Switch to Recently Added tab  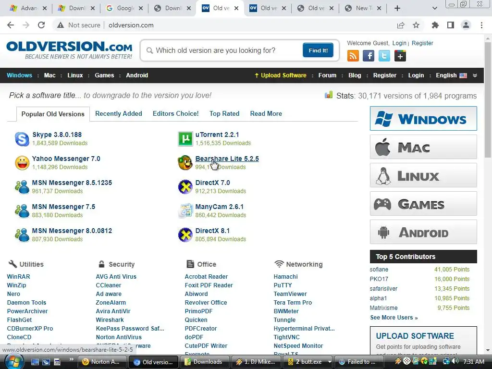pos(119,113)
